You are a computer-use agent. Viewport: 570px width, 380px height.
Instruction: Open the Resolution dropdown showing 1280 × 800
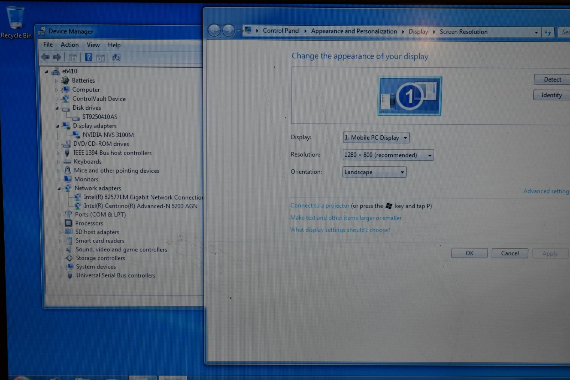(x=388, y=155)
